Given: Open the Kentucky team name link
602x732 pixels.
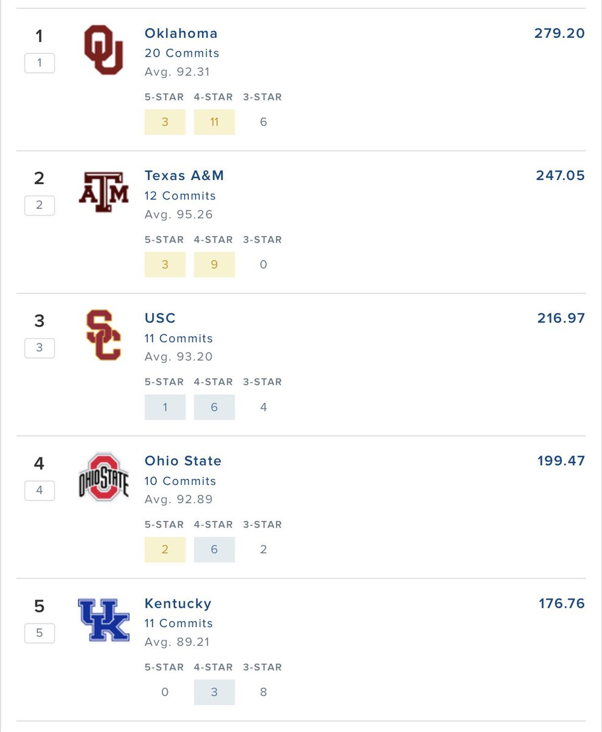Looking at the screenshot, I should [178, 604].
